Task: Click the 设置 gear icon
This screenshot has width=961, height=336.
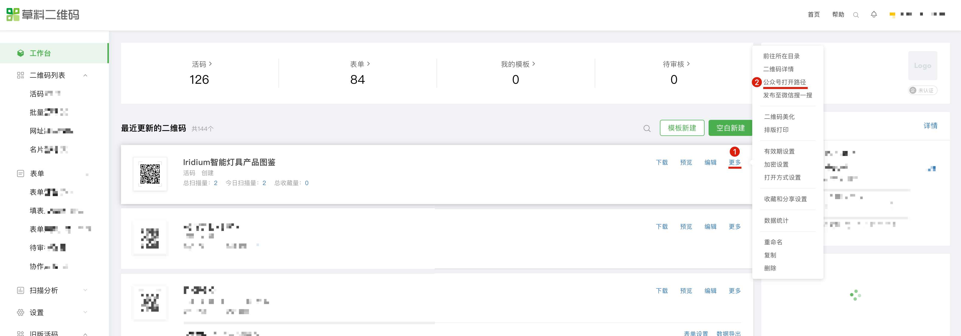Action: [21, 312]
